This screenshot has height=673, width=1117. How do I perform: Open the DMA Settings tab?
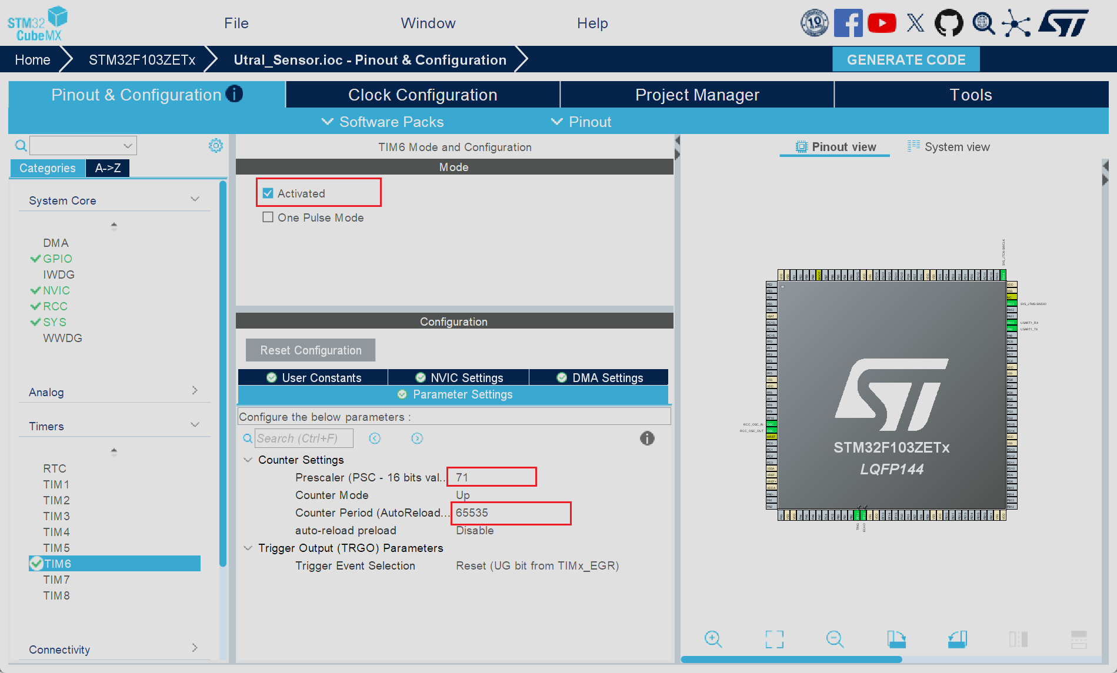coord(599,377)
